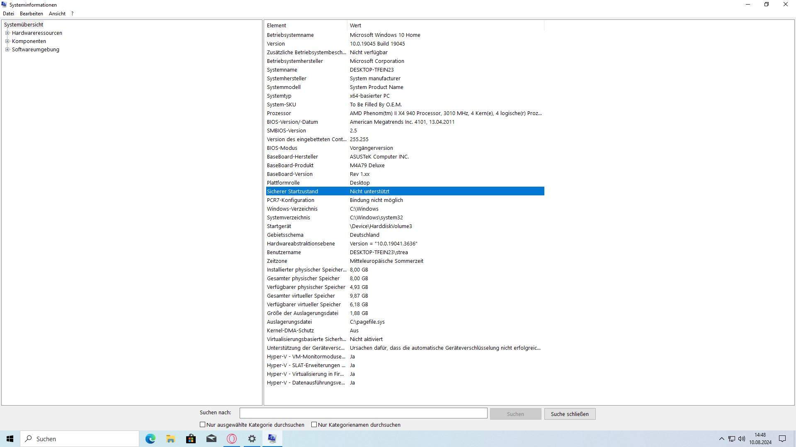
Task: Open the Mail app from the taskbar
Action: (x=211, y=439)
